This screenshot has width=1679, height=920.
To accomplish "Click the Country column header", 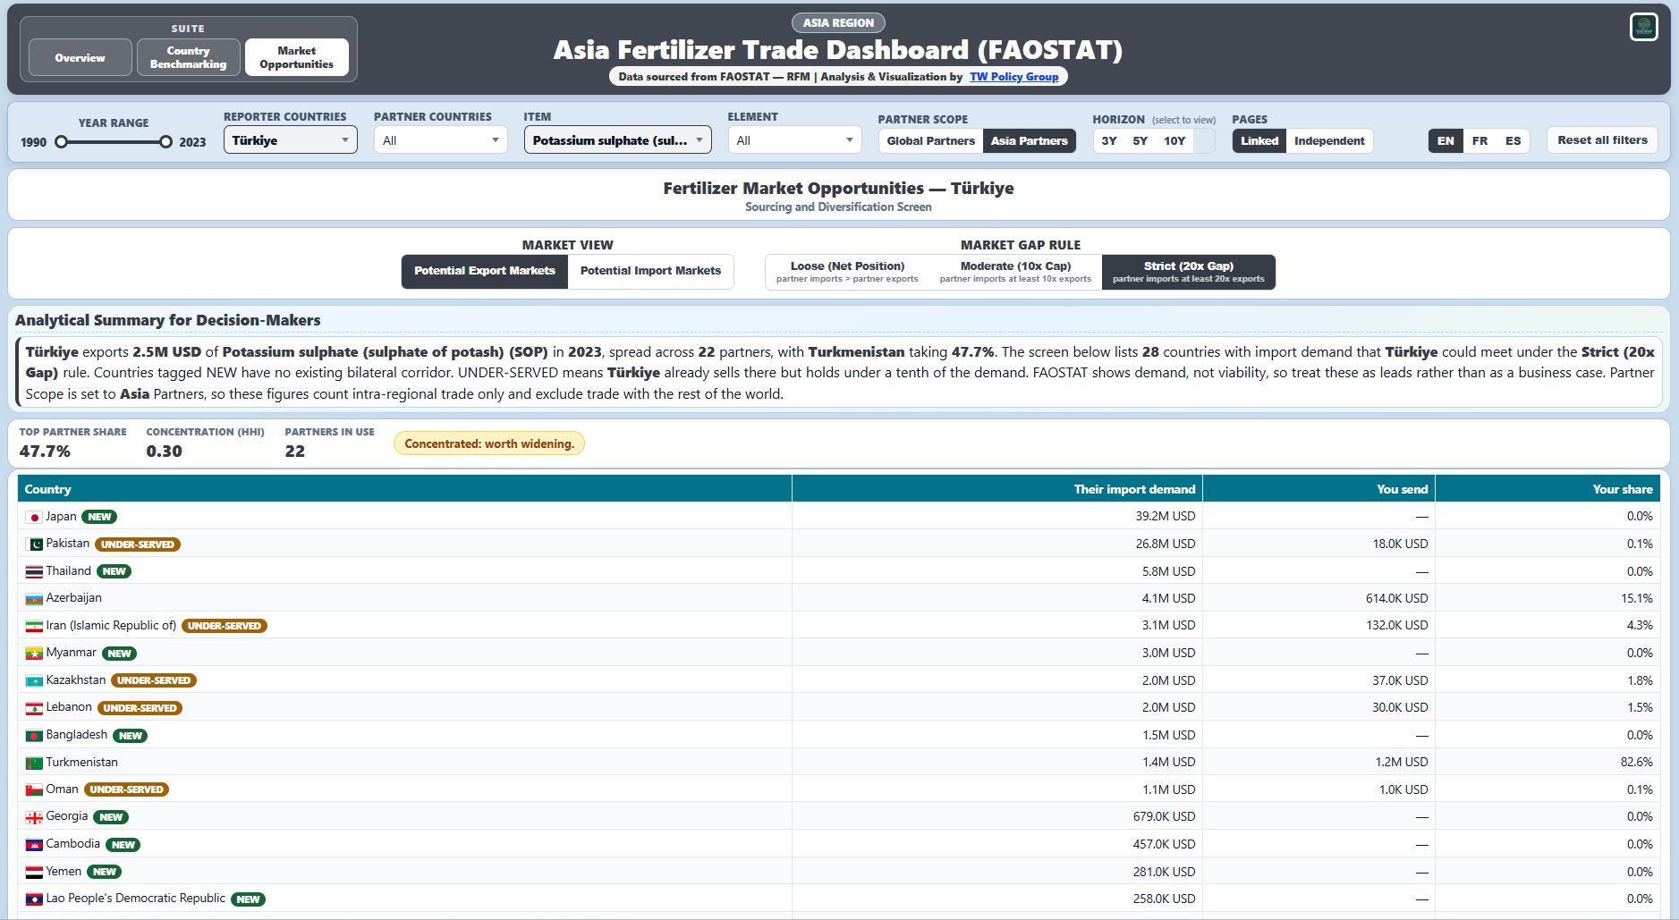I will click(x=405, y=489).
